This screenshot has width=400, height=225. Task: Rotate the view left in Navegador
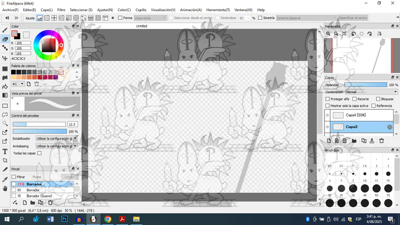tap(354, 34)
